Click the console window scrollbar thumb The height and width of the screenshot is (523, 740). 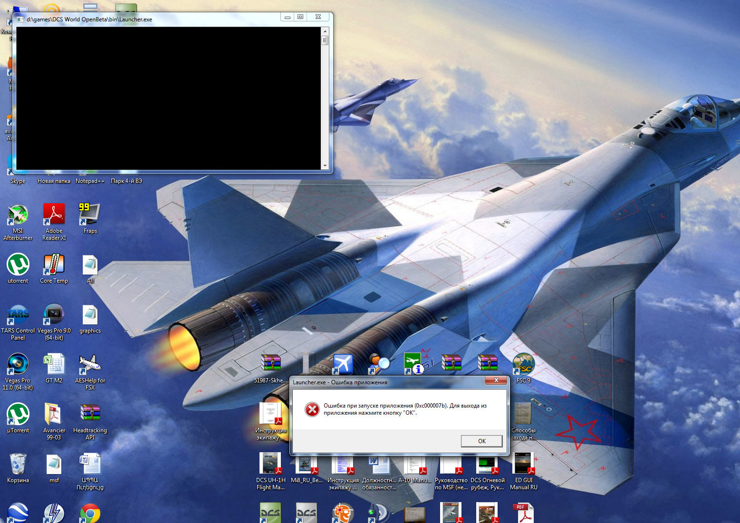pos(325,40)
